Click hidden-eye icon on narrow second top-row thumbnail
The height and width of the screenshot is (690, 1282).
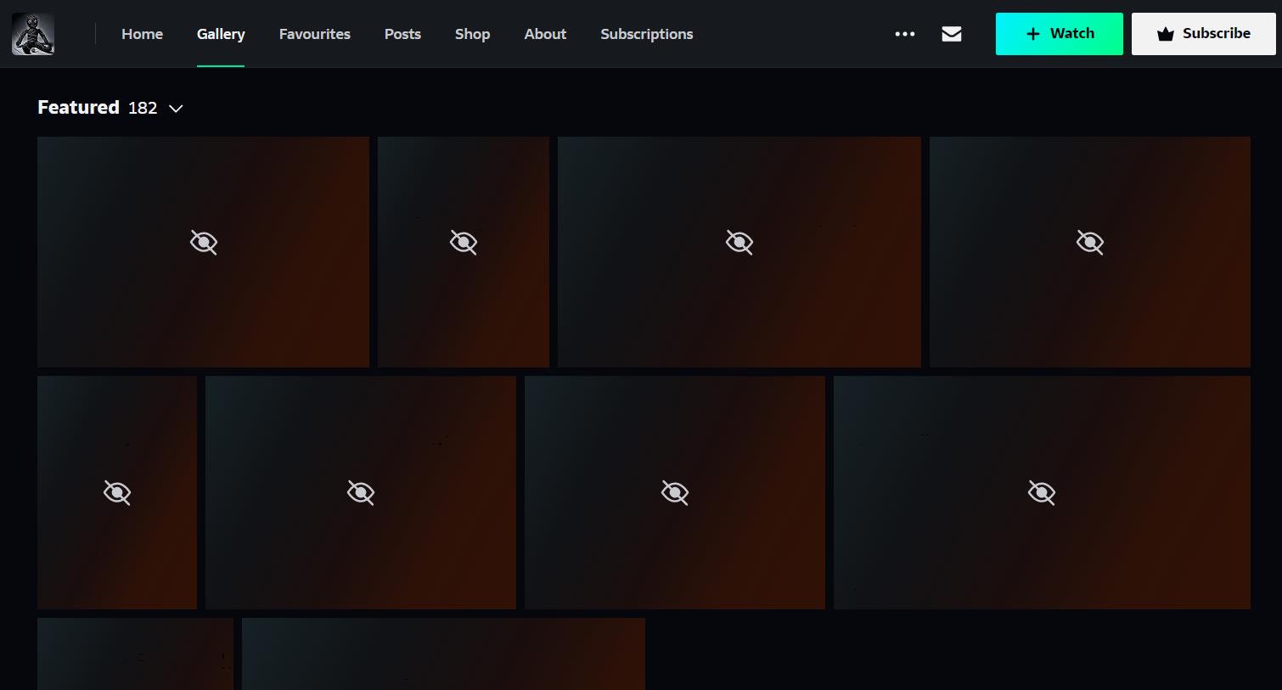coord(464,243)
